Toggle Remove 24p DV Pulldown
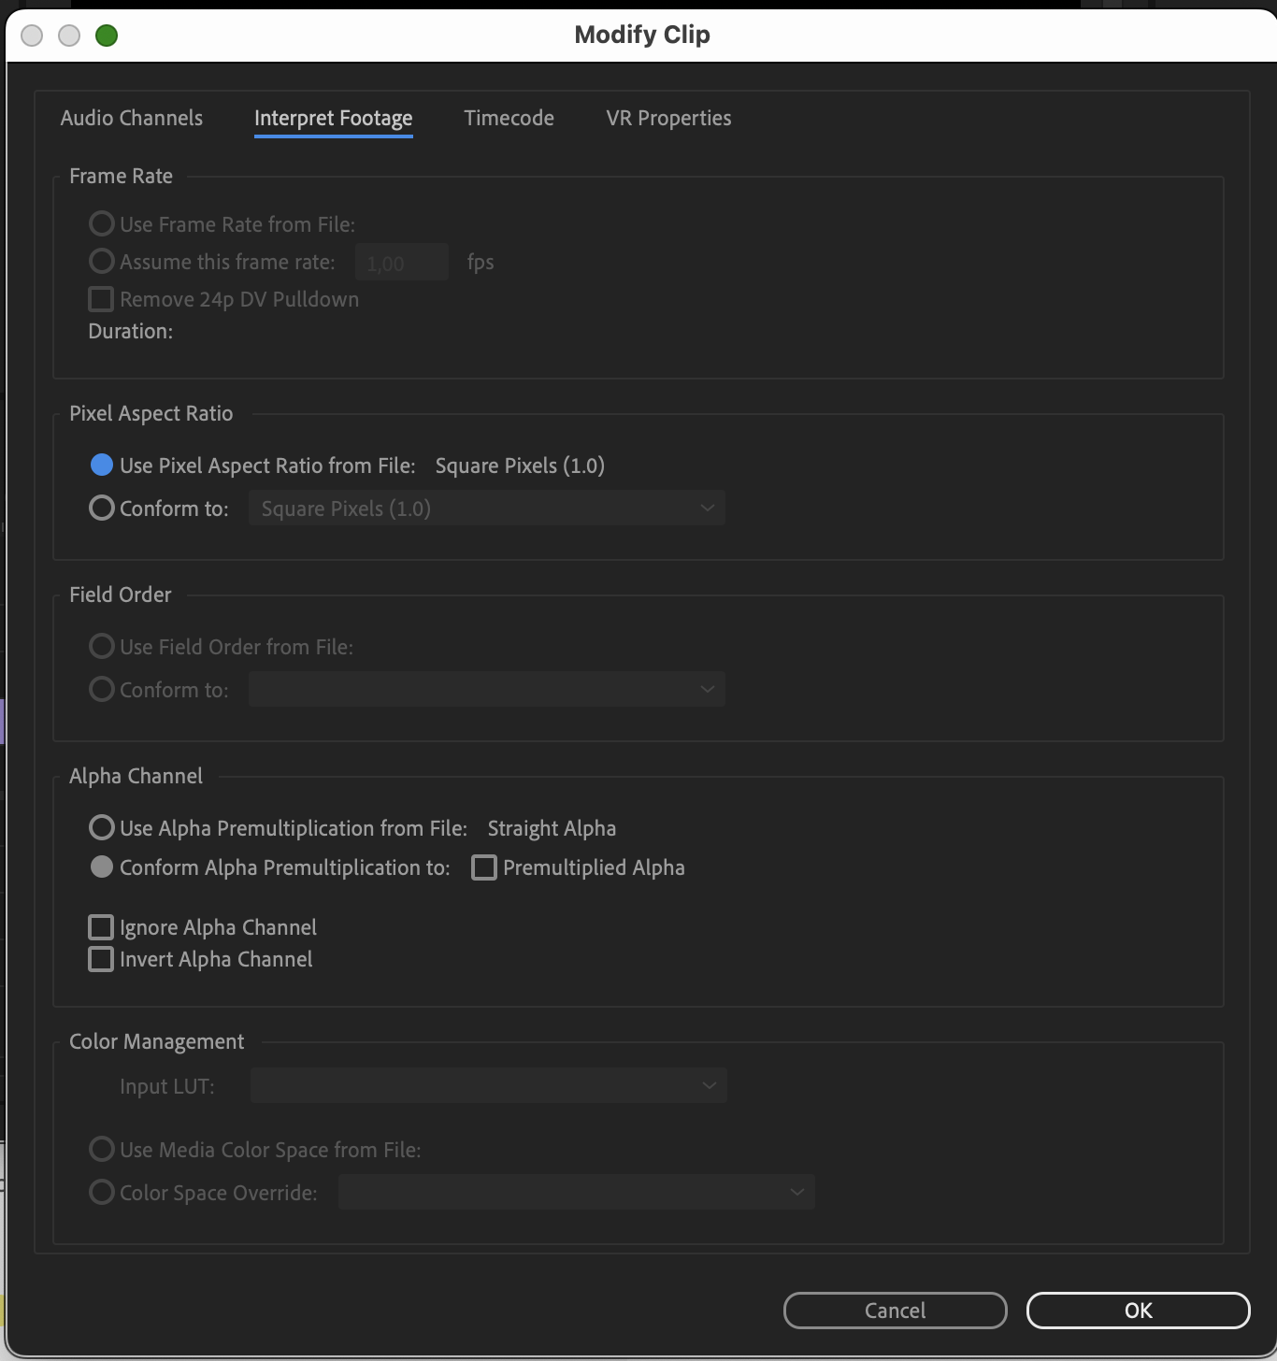Screen dimensions: 1277x1361 [x=101, y=298]
